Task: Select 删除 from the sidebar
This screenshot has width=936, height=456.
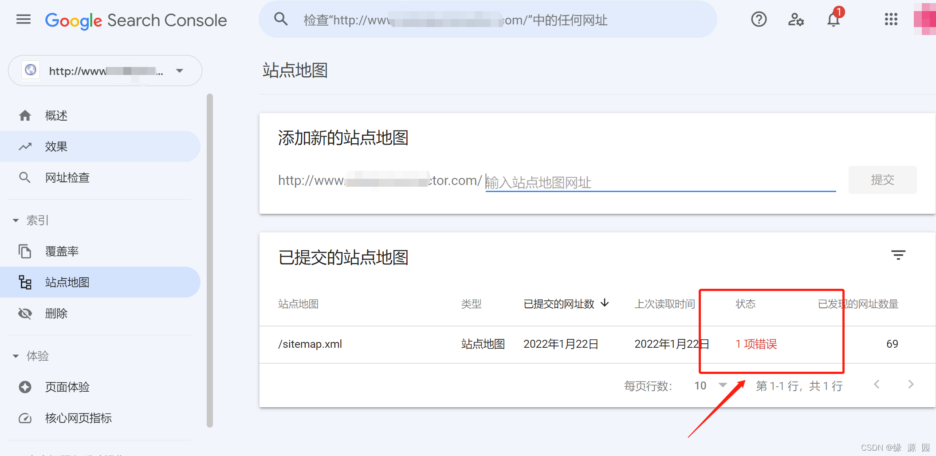Action: click(56, 313)
